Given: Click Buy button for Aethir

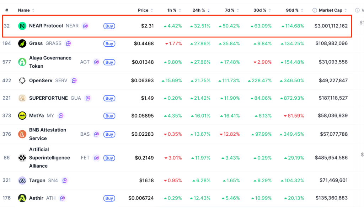Looking at the screenshot, I should (x=109, y=198).
